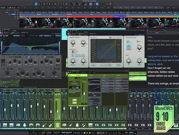The width and height of the screenshot is (179, 135).
Task: Click the lyric line 'Who could choose a rousin'
Action: tap(163, 41)
